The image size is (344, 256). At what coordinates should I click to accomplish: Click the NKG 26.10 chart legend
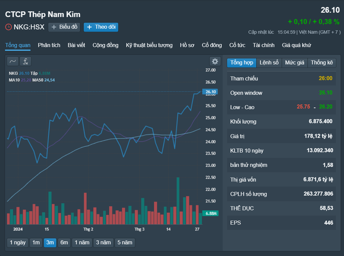[x=19, y=73]
